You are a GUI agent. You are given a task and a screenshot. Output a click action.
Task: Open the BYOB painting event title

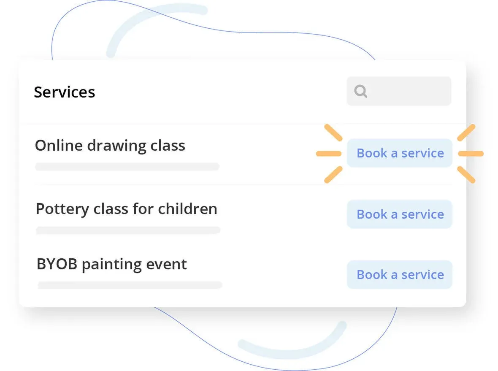[111, 265]
